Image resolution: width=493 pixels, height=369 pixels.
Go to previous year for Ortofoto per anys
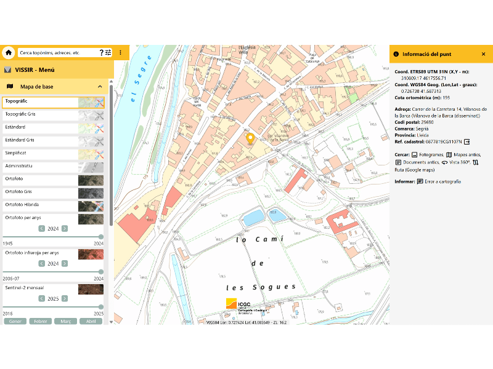tap(41, 229)
